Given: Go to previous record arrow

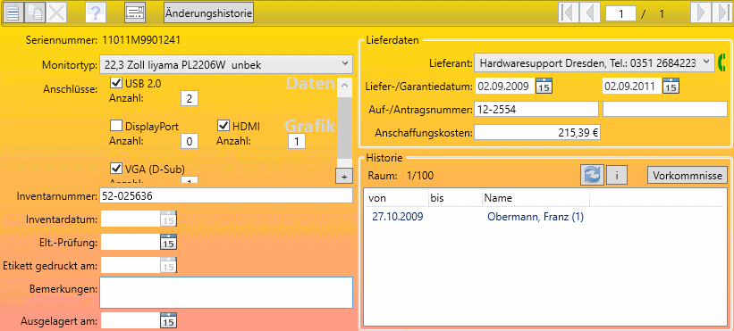Looking at the screenshot, I should point(590,13).
